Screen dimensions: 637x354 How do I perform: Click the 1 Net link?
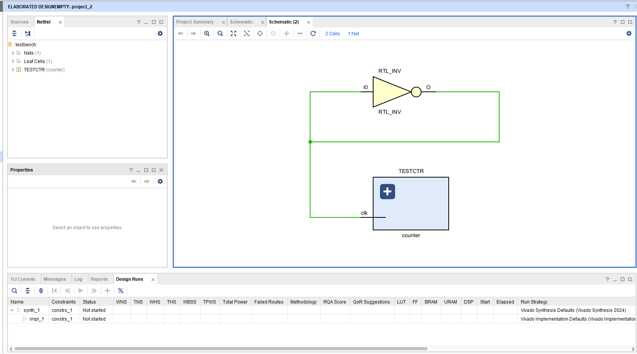(x=353, y=34)
